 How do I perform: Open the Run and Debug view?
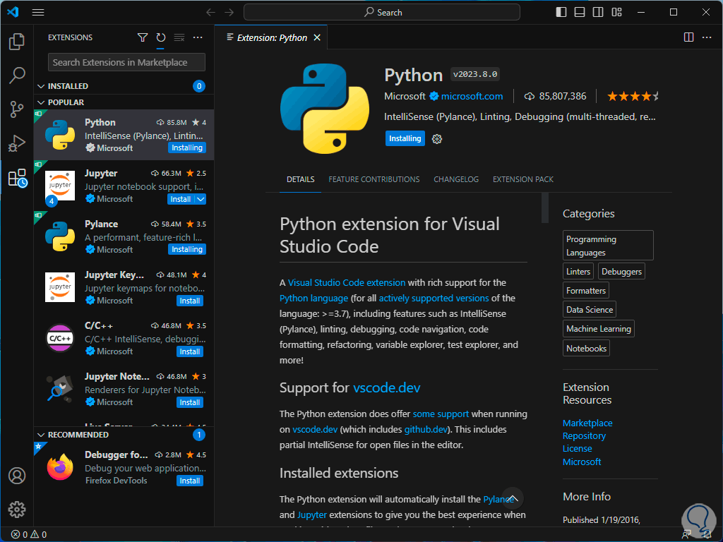tap(17, 144)
